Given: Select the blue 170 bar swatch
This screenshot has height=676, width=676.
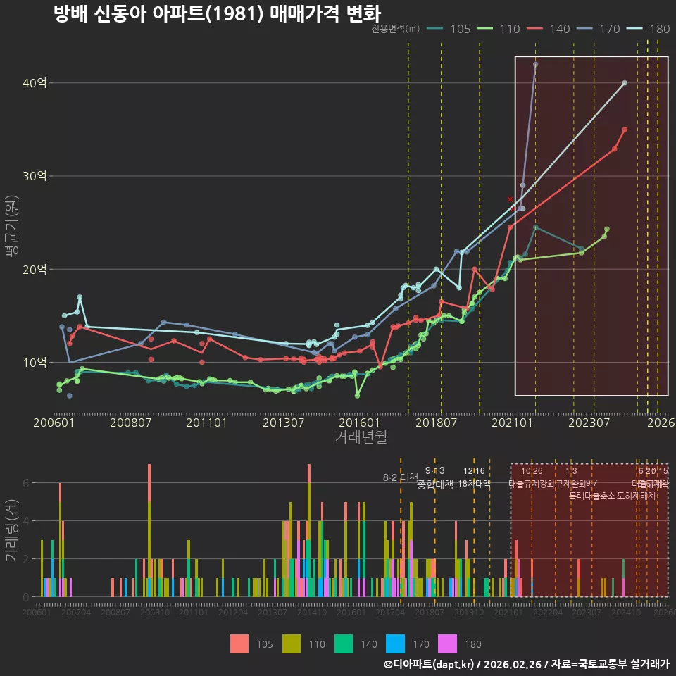Looking at the screenshot, I should (396, 644).
